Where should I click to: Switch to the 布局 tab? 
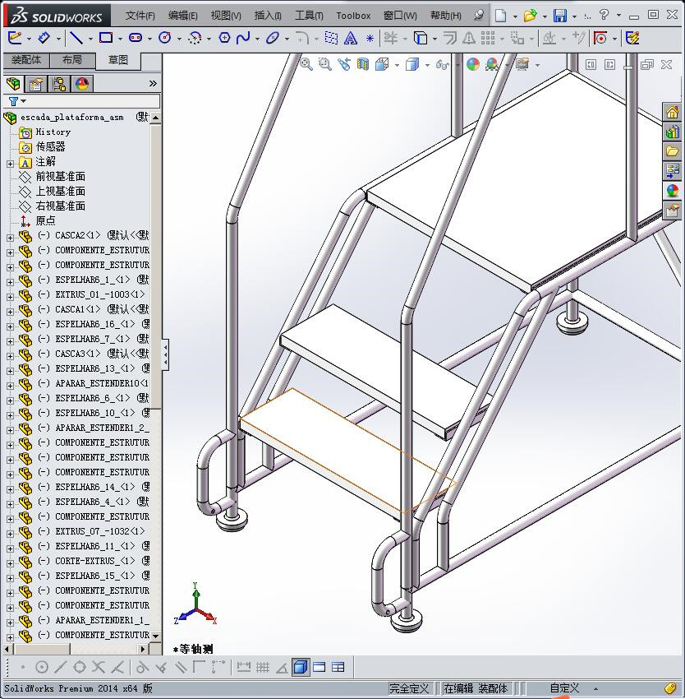[x=72, y=60]
